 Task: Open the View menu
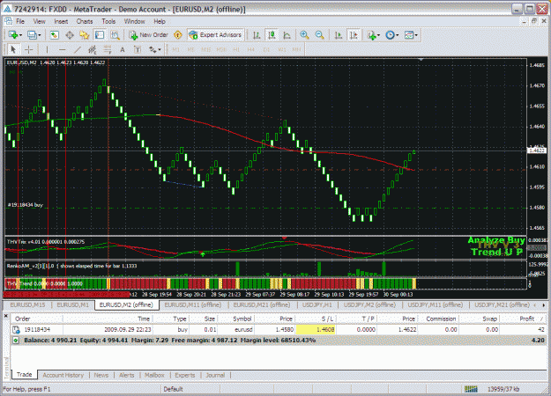pyautogui.click(x=40, y=21)
